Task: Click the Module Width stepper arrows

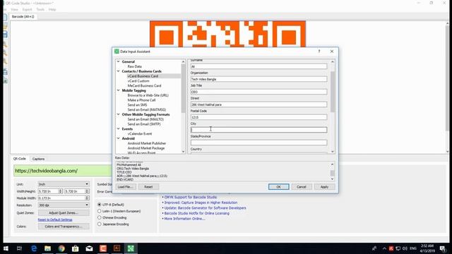Action: tap(87, 198)
